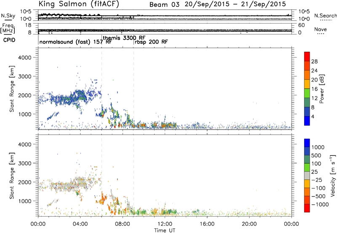This screenshot has height=233, width=337.
Task: Click the '3000' tick of the velocity panel
Action: (x=24, y=163)
